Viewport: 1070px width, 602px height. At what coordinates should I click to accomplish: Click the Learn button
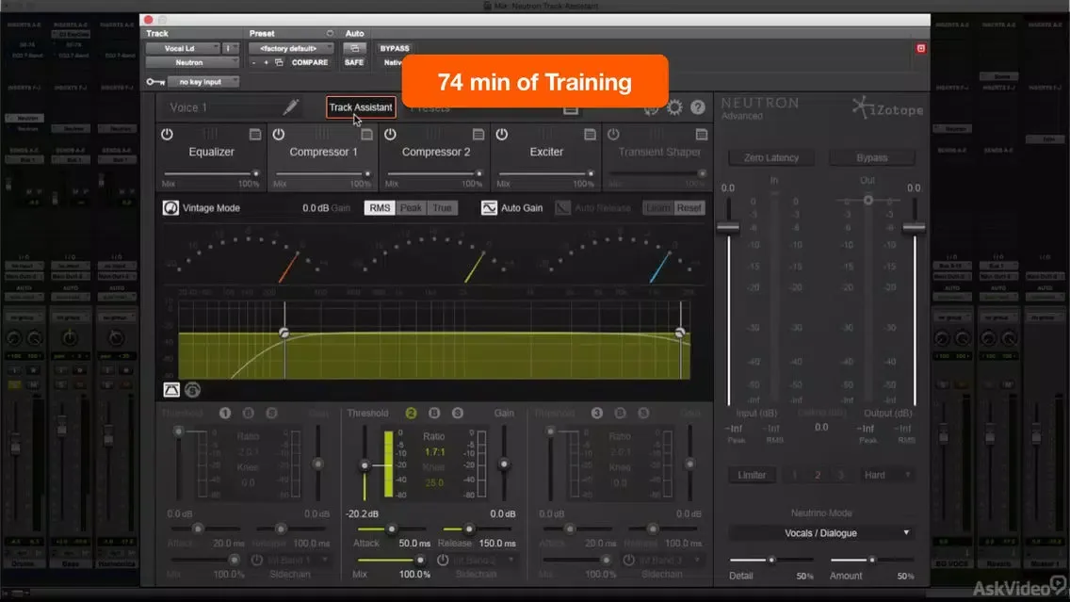click(x=657, y=207)
